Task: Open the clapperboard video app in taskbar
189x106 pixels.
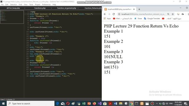Action: click(147, 103)
